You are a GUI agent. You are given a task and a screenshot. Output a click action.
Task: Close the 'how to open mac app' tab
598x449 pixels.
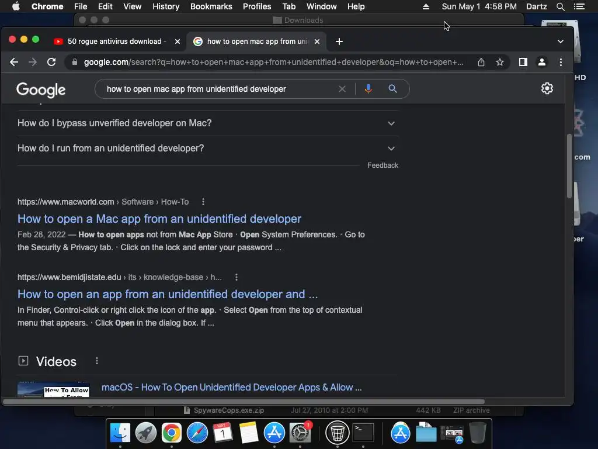(317, 42)
